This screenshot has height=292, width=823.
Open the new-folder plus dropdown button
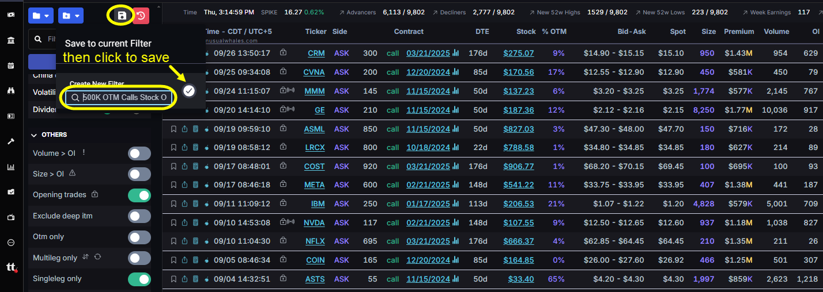pos(71,16)
